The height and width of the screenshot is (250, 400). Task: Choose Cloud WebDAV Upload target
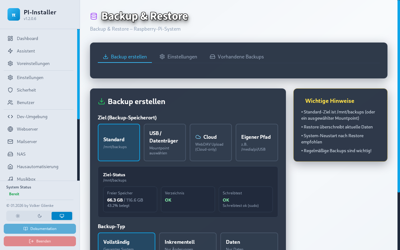click(211, 142)
